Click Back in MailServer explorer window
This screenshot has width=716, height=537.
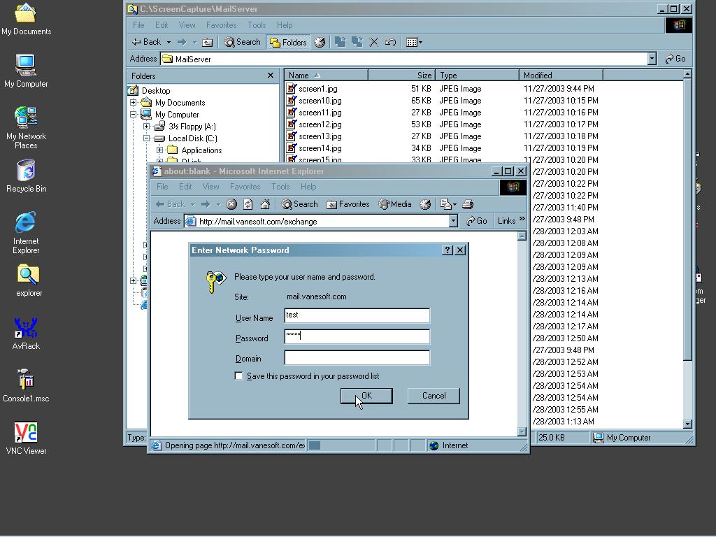coord(147,42)
